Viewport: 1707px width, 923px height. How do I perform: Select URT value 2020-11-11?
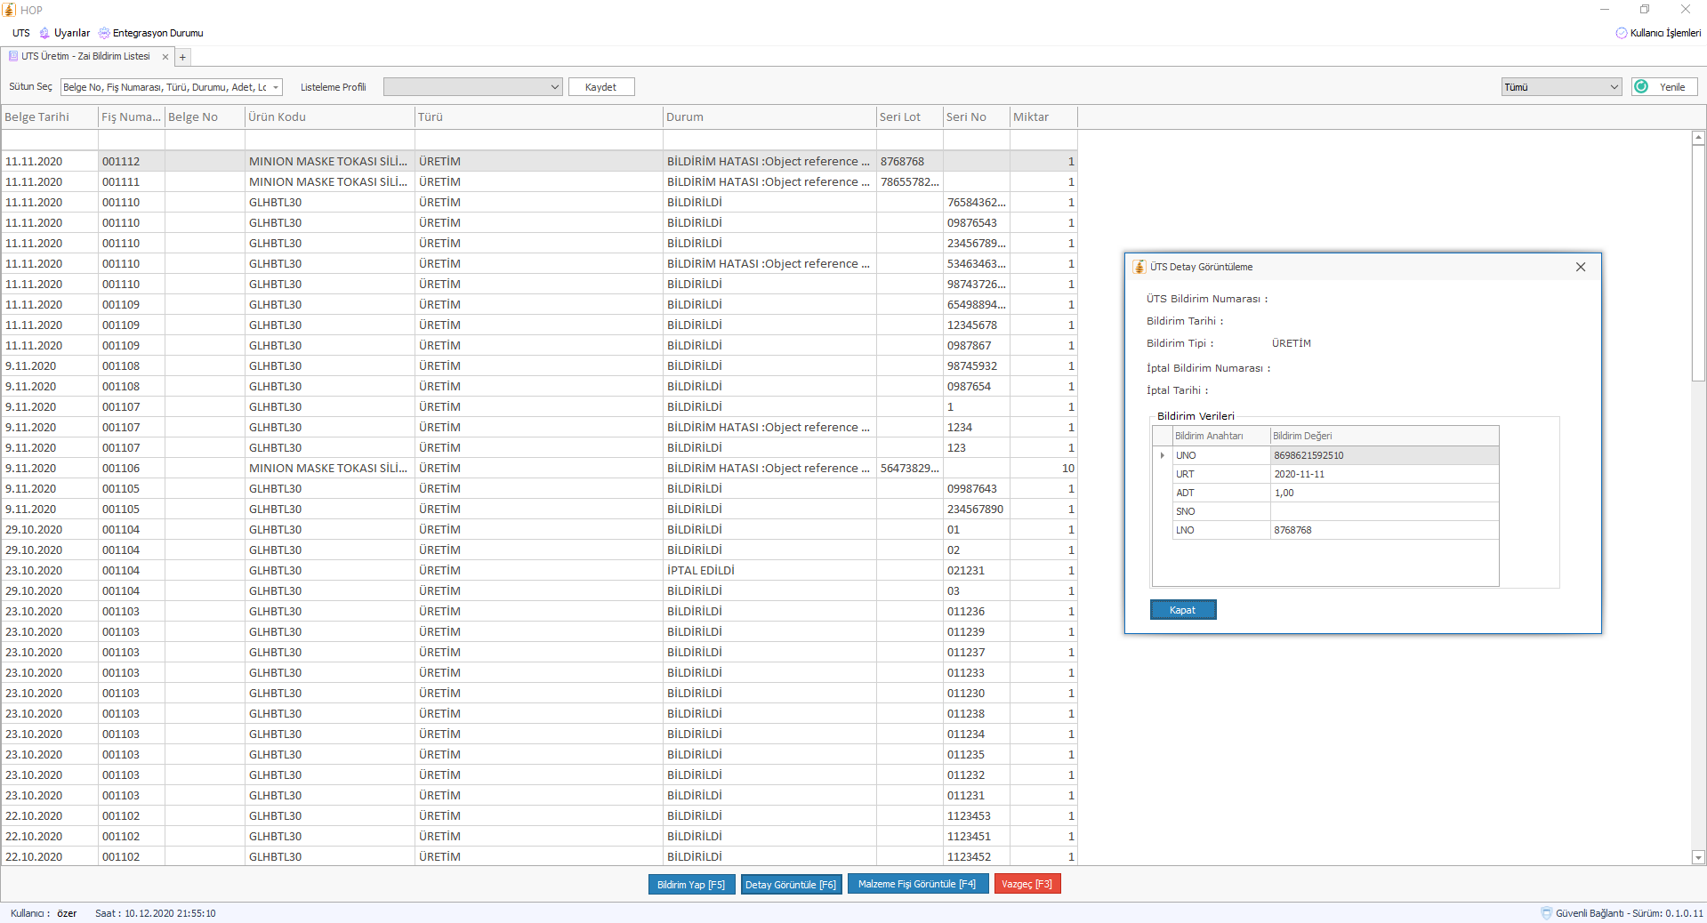click(x=1384, y=474)
